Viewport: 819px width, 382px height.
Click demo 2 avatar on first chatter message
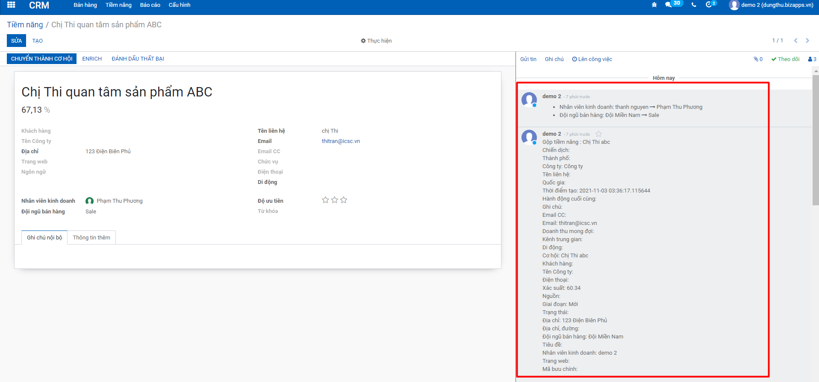pyautogui.click(x=529, y=99)
